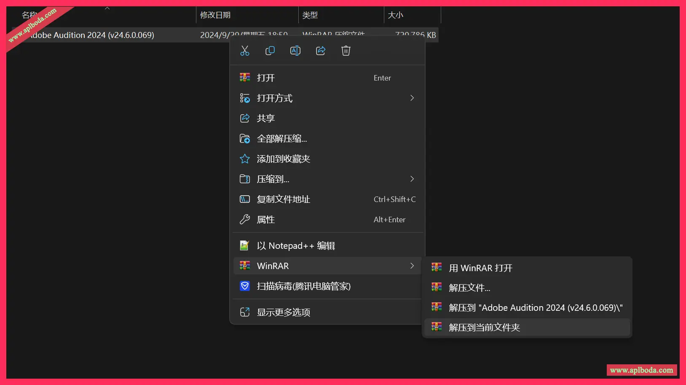686x385 pixels.
Task: Expand the WinRAR submenu chevron
Action: coord(412,266)
